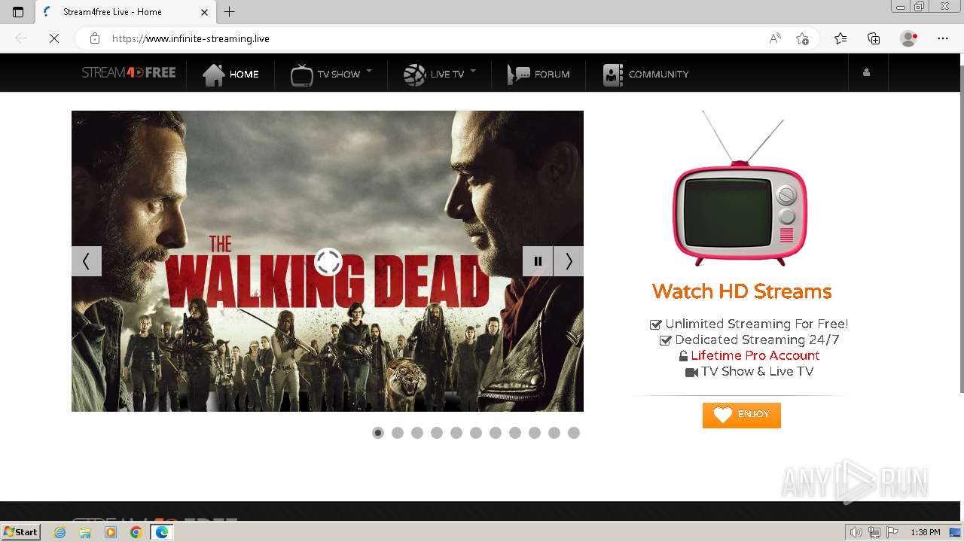Open the Windows Start menu

(20, 532)
